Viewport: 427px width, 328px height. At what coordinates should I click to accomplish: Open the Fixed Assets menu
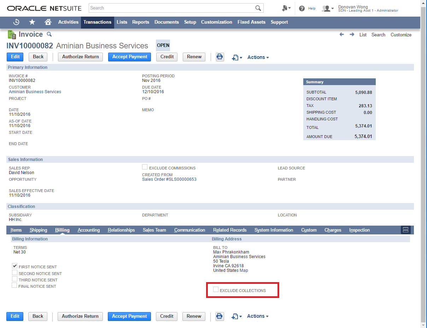click(251, 22)
